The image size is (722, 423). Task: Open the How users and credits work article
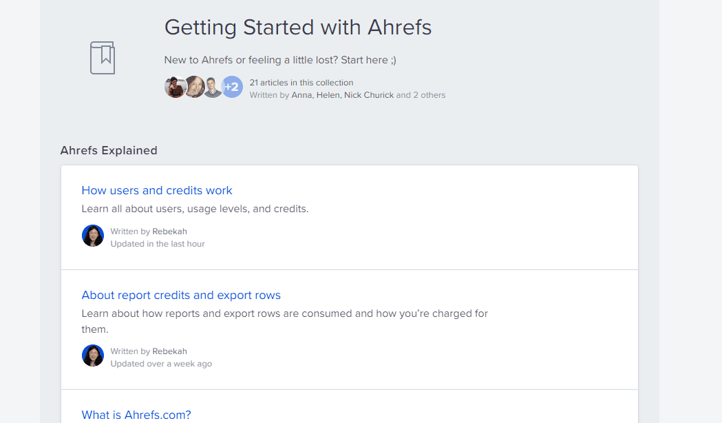[x=157, y=190]
